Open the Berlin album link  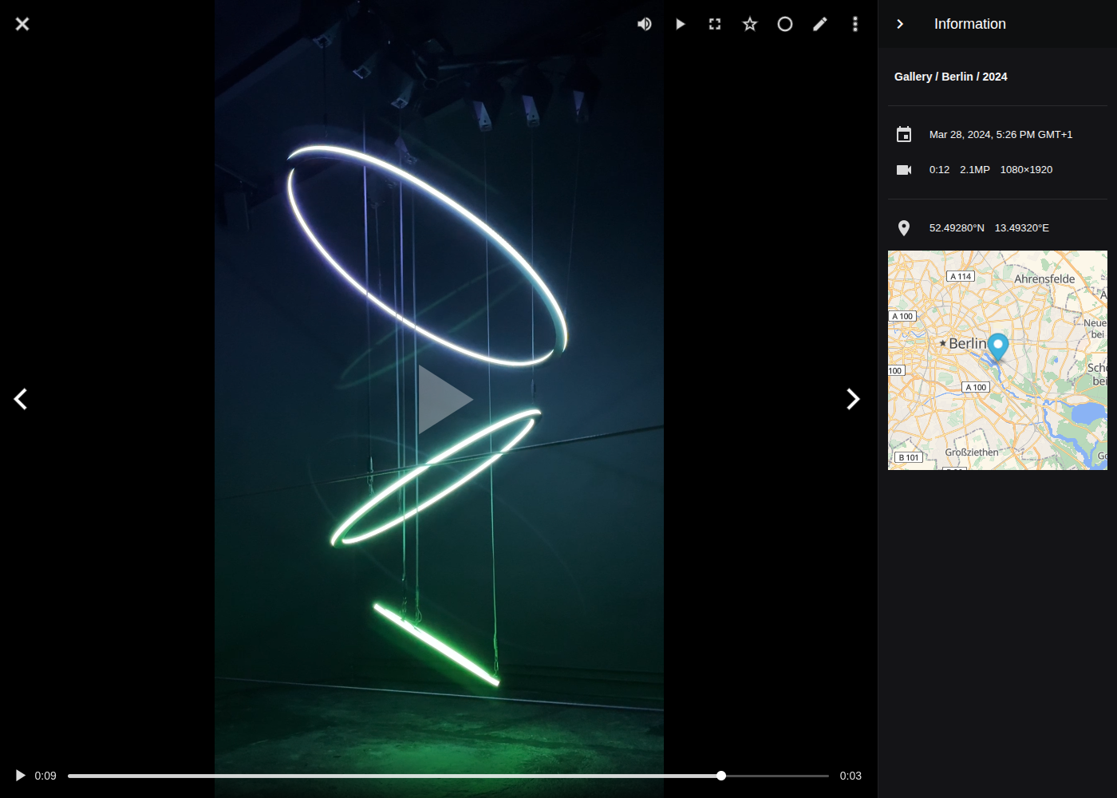click(956, 77)
